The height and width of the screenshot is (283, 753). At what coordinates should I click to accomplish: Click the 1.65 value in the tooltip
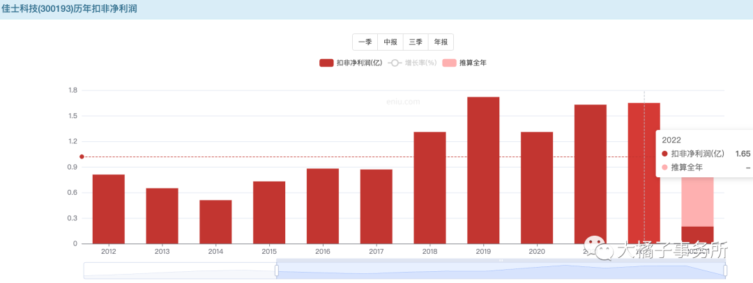click(x=743, y=154)
